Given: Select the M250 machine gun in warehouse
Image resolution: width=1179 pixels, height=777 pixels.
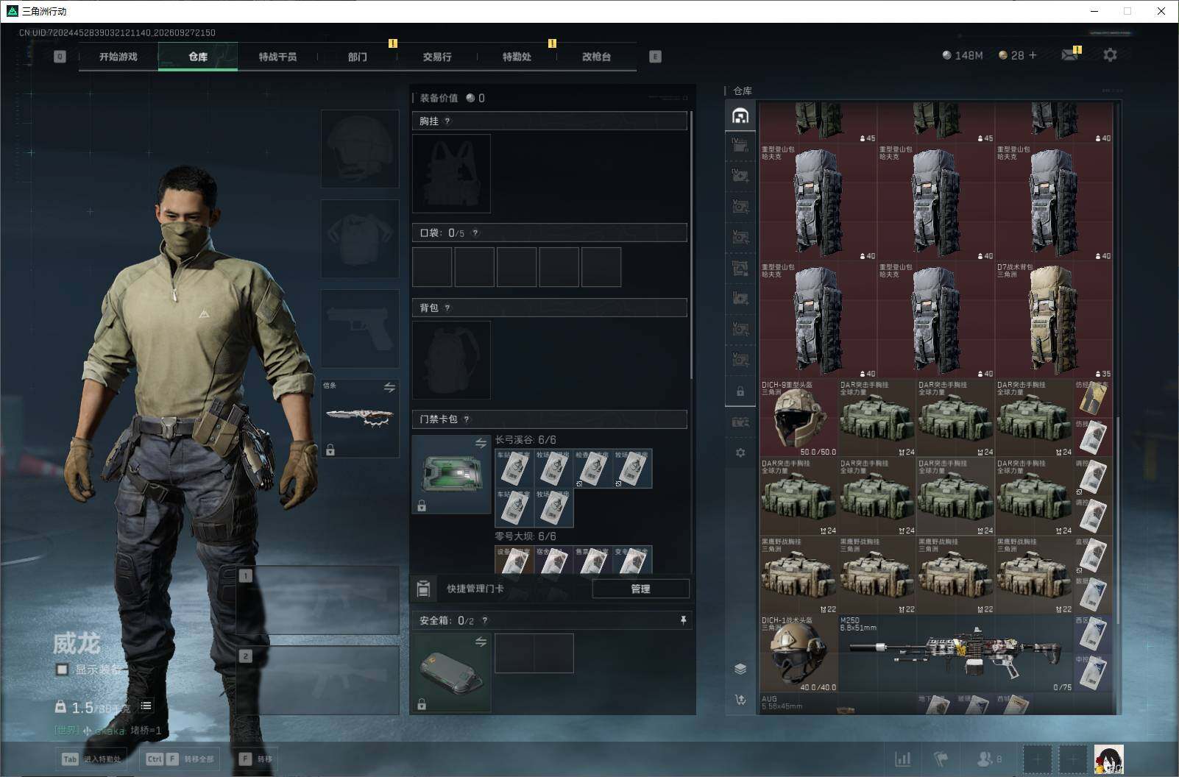Looking at the screenshot, I should coord(955,654).
